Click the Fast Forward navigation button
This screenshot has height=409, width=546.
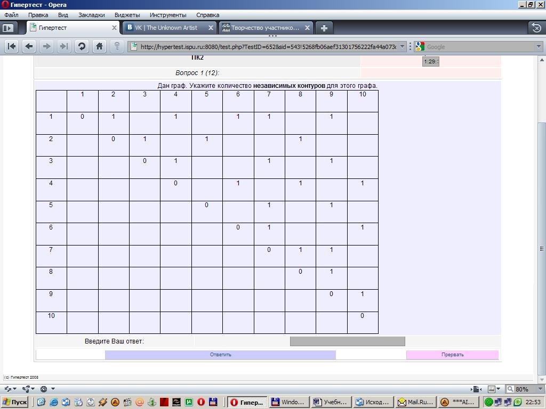pos(64,46)
